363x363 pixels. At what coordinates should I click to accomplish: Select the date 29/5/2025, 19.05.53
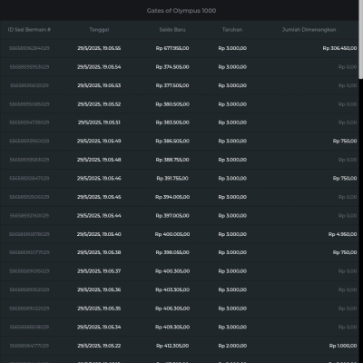pyautogui.click(x=99, y=85)
